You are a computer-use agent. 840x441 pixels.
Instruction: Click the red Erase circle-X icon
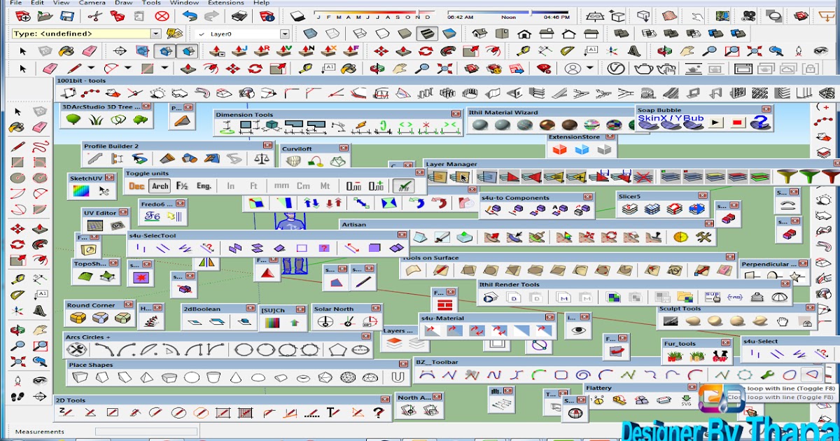point(162,15)
